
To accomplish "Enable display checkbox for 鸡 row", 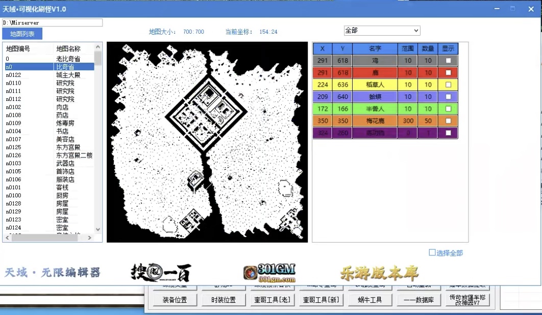I will pos(448,61).
